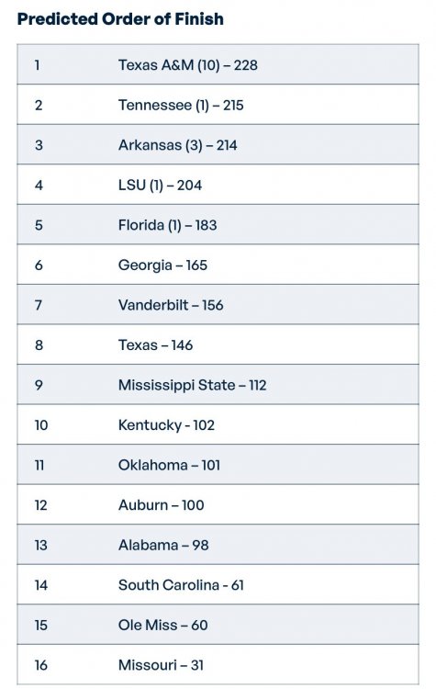Image resolution: width=436 pixels, height=689 pixels.
Task: Click rank number 16 in last row
Action: [40, 665]
